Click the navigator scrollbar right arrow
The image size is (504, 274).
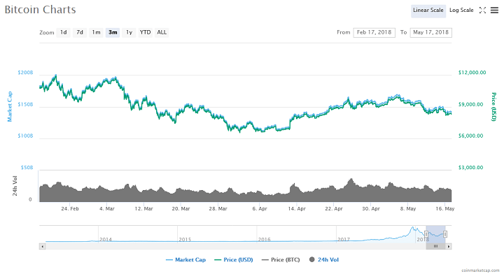point(449,247)
